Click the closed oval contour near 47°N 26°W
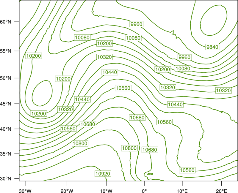 (x=42, y=93)
